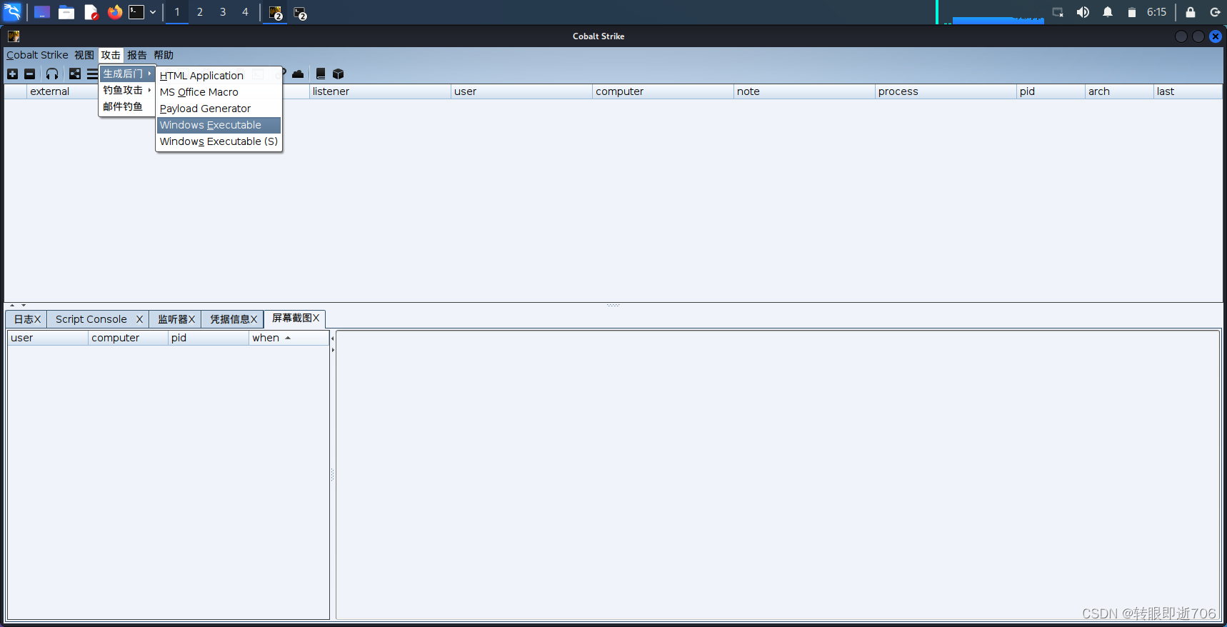Sort sessions by process column
This screenshot has width=1227, height=627.
click(946, 91)
